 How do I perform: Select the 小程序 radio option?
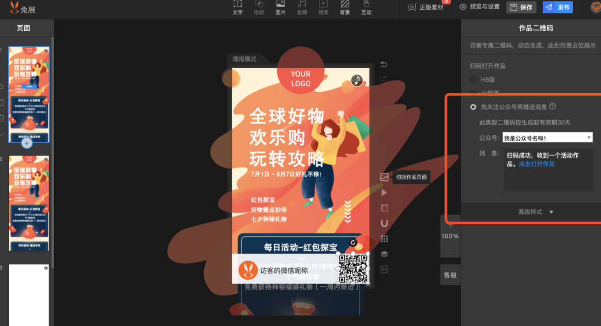pyautogui.click(x=473, y=93)
